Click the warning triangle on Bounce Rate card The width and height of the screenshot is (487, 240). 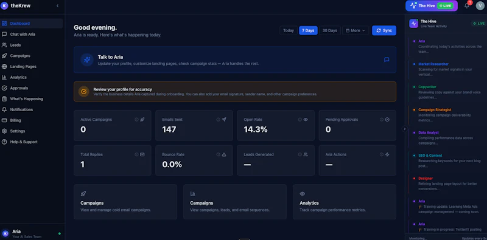224,154
